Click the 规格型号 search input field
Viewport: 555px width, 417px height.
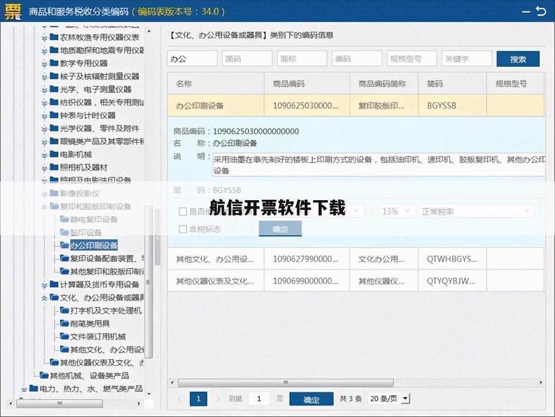click(412, 59)
